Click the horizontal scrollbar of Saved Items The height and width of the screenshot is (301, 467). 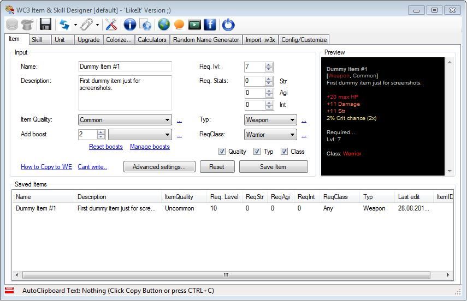click(x=226, y=275)
